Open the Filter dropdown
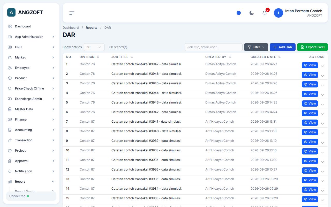The height and width of the screenshot is (207, 331). pyautogui.click(x=256, y=47)
